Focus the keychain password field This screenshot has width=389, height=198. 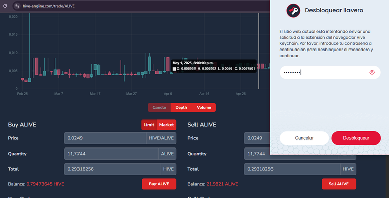click(330, 72)
